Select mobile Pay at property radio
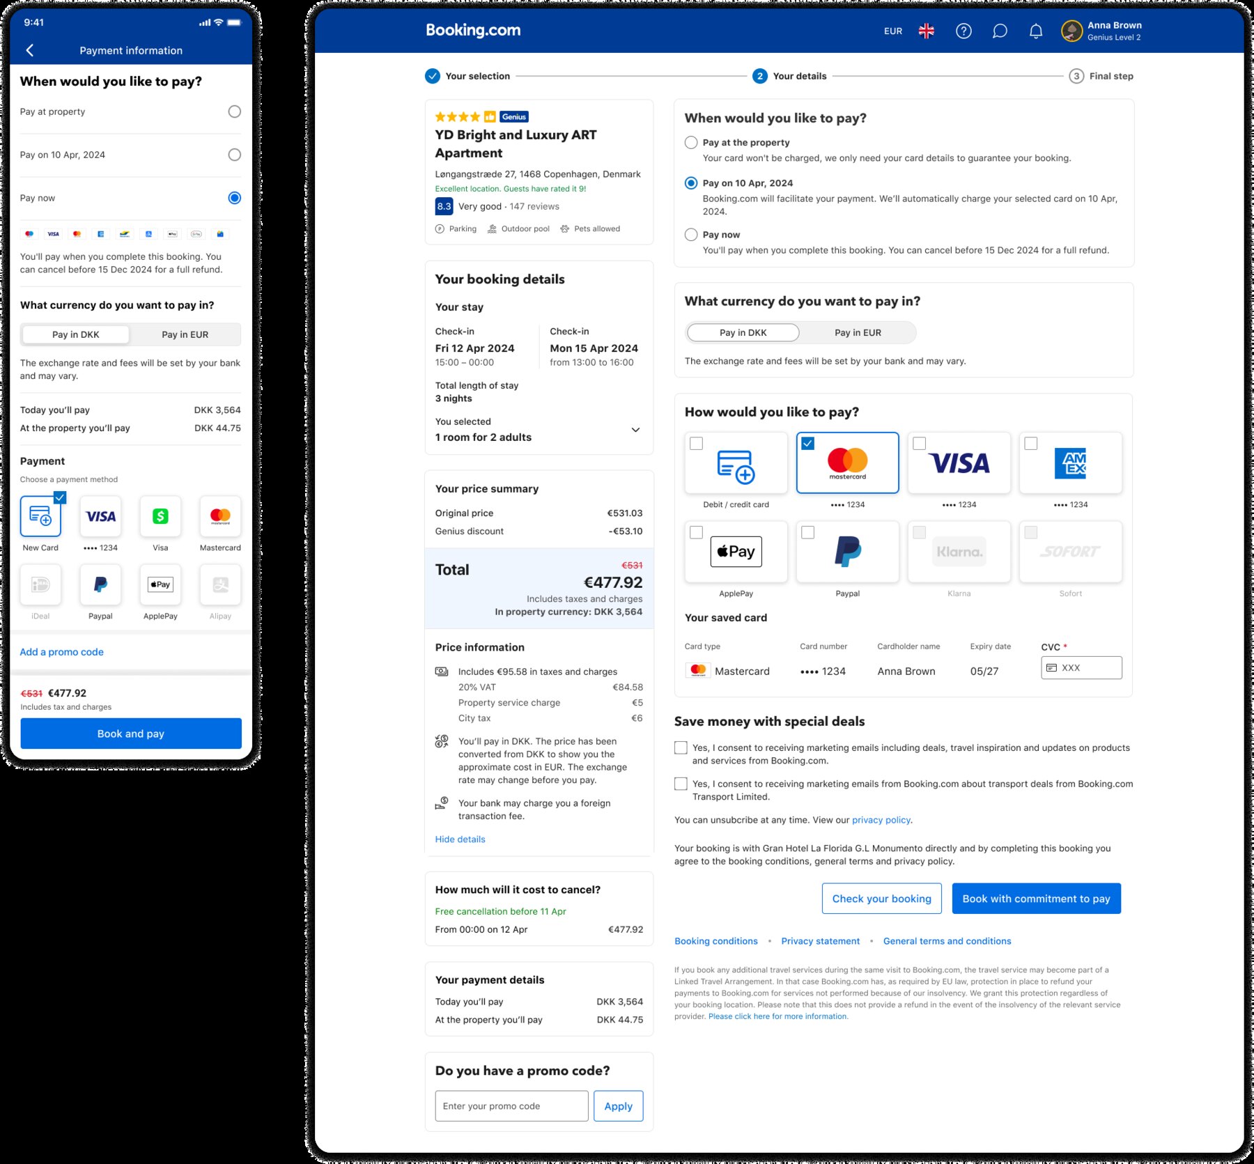Screen dimensions: 1254x1164 [x=235, y=111]
